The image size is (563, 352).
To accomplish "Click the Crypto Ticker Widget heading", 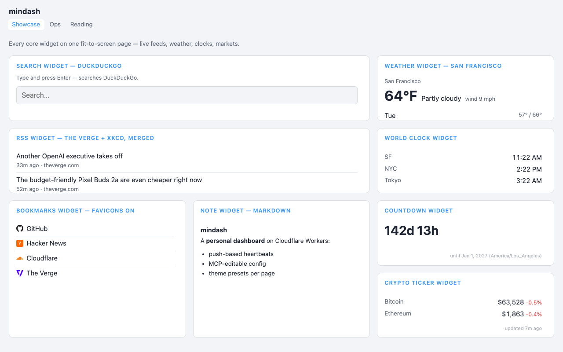I will 423,283.
